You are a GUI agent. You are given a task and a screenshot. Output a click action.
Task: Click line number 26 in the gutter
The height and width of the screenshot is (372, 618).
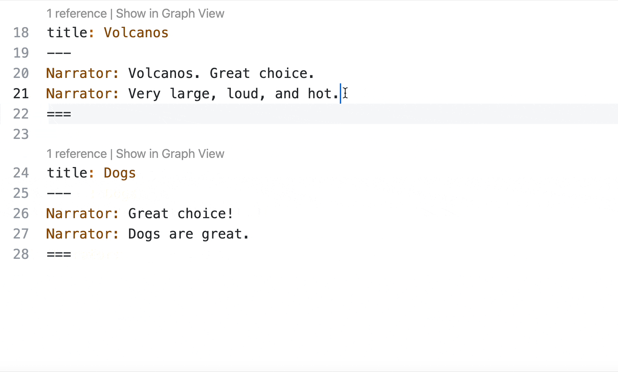[21, 214]
